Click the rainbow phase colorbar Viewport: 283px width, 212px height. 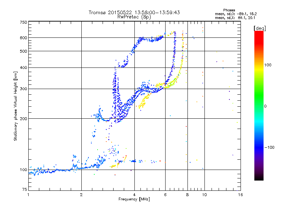[259, 106]
